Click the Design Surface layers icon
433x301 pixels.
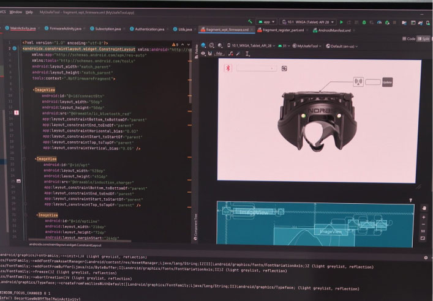click(203, 45)
